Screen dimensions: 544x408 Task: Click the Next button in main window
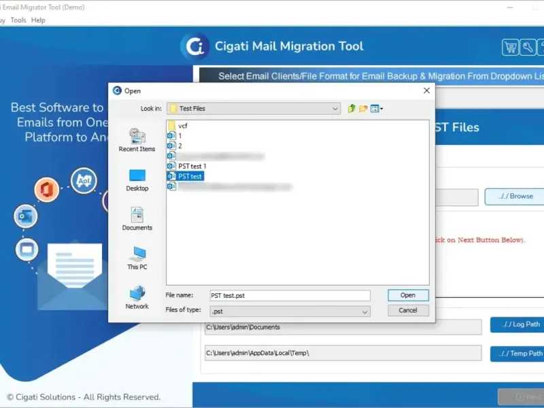(x=521, y=396)
